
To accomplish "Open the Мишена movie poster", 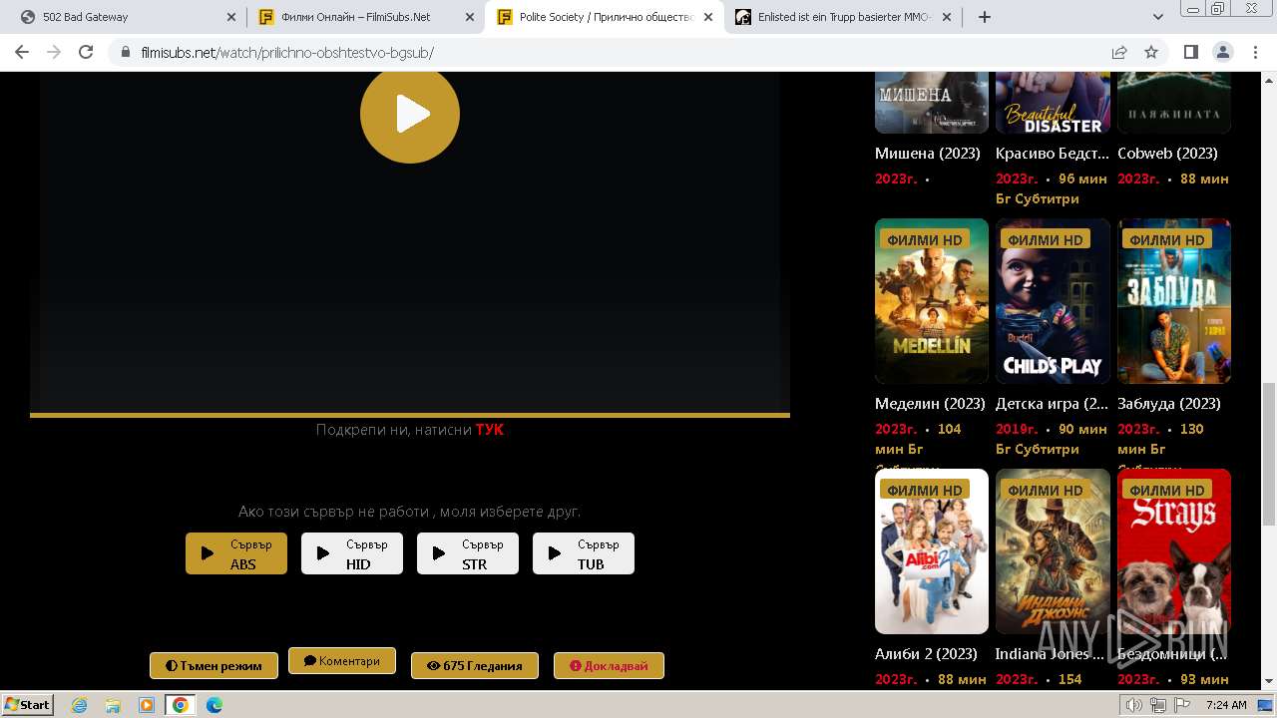I will [x=932, y=102].
